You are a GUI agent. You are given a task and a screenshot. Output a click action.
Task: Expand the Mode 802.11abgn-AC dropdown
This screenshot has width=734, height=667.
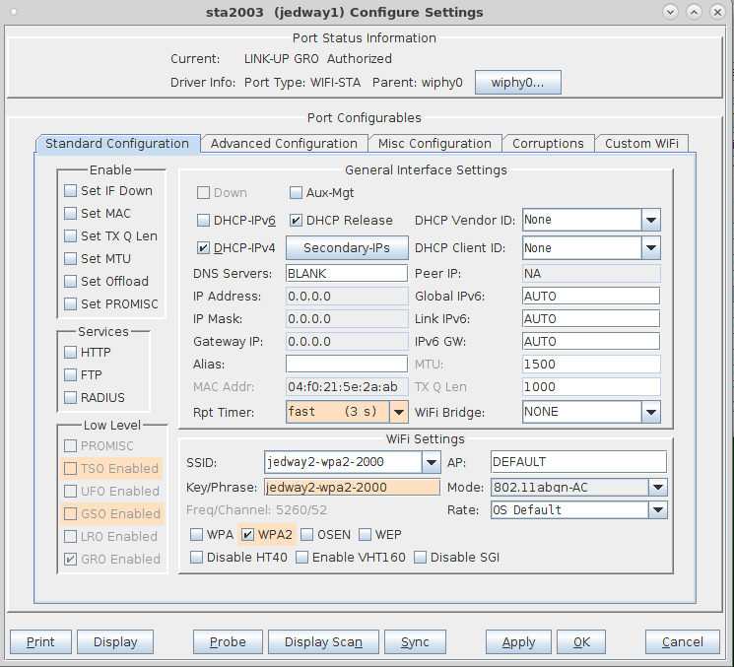point(658,488)
